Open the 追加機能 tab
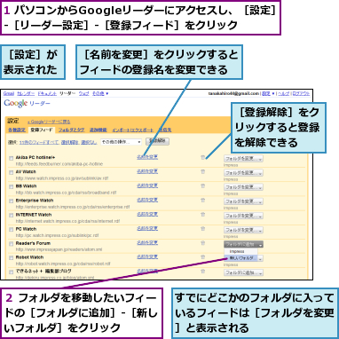Image resolution: width=339 pixels, height=339 pixels. click(x=98, y=130)
